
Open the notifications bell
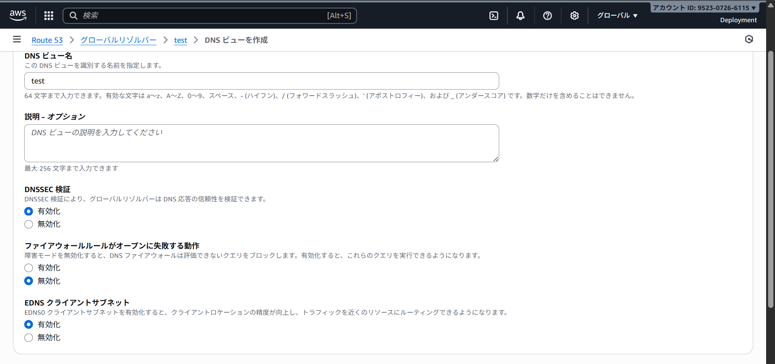pos(521,15)
